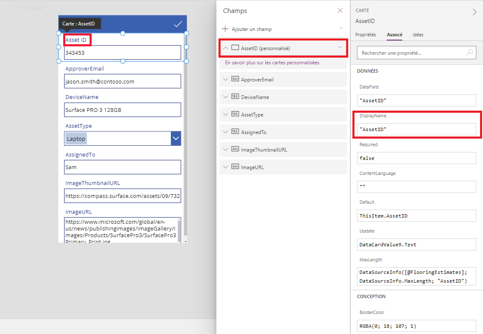Edit the BorderColor RGBA value field

pos(416,326)
